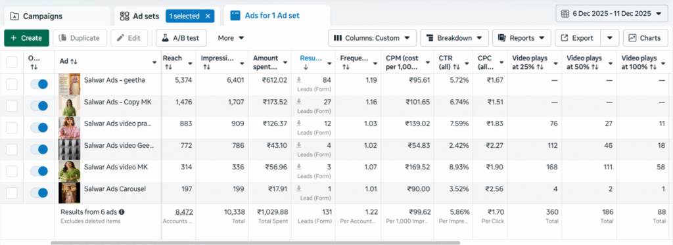Check the select-all header checkbox
This screenshot has height=245, width=673.
[12, 62]
